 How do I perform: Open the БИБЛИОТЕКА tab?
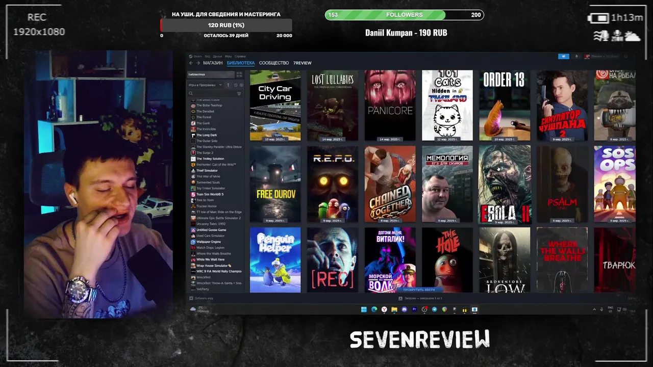(x=241, y=63)
